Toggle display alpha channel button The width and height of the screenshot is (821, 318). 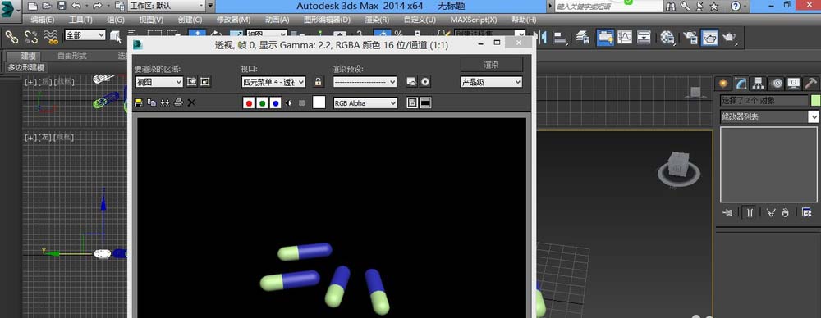coord(289,103)
